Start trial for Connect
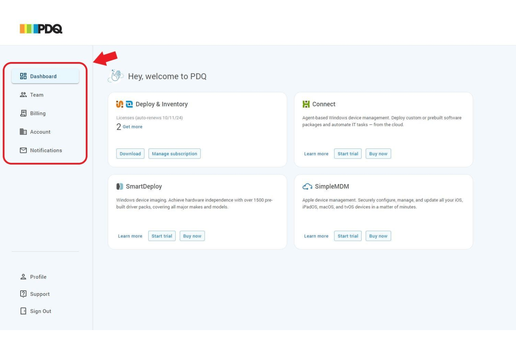516x344 pixels. [348, 154]
